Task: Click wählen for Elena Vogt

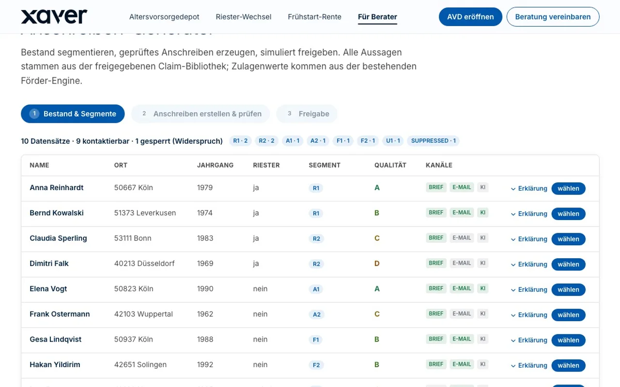Action: pos(568,290)
